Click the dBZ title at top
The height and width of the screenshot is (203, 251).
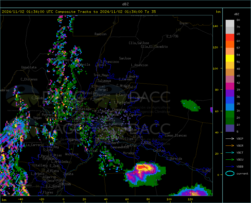click(125, 4)
